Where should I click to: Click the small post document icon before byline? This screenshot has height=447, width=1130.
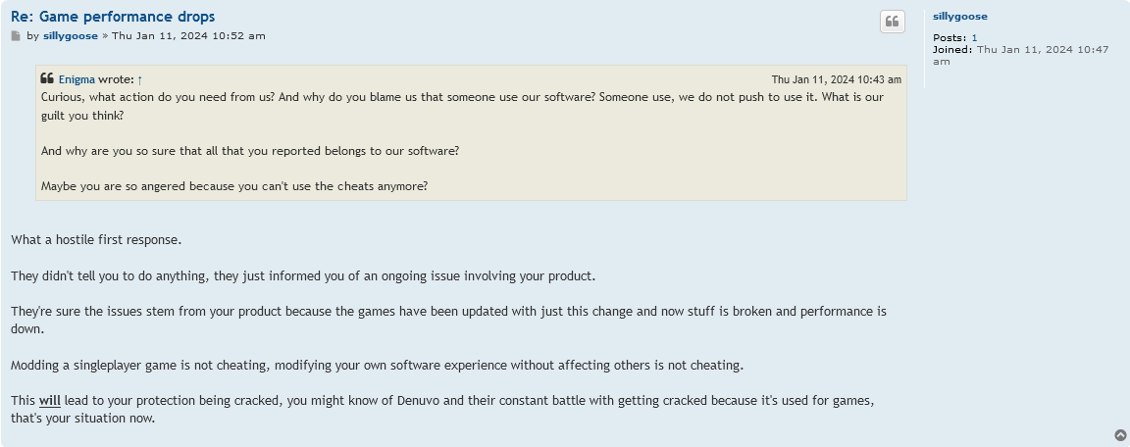[16, 36]
